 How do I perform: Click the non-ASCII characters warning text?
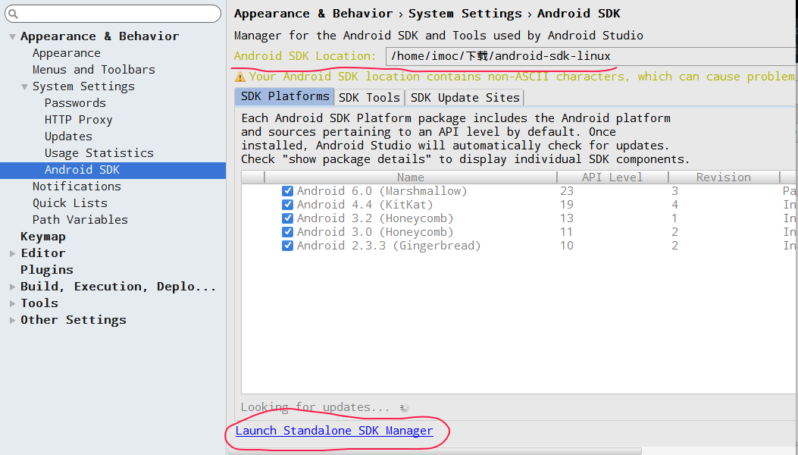(x=521, y=77)
